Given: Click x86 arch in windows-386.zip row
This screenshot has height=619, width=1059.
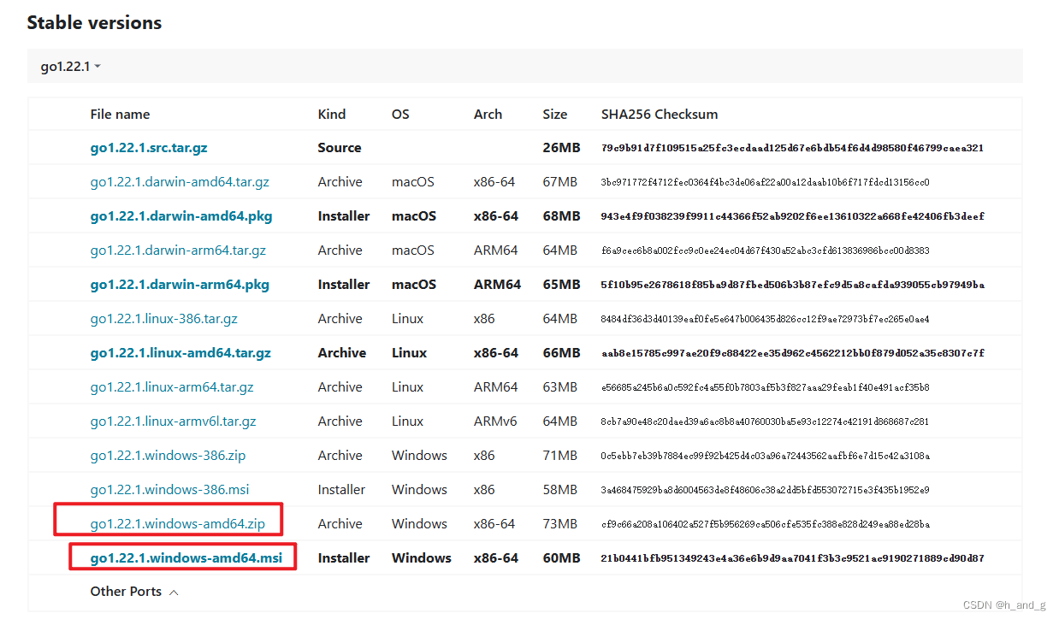Looking at the screenshot, I should 484,456.
